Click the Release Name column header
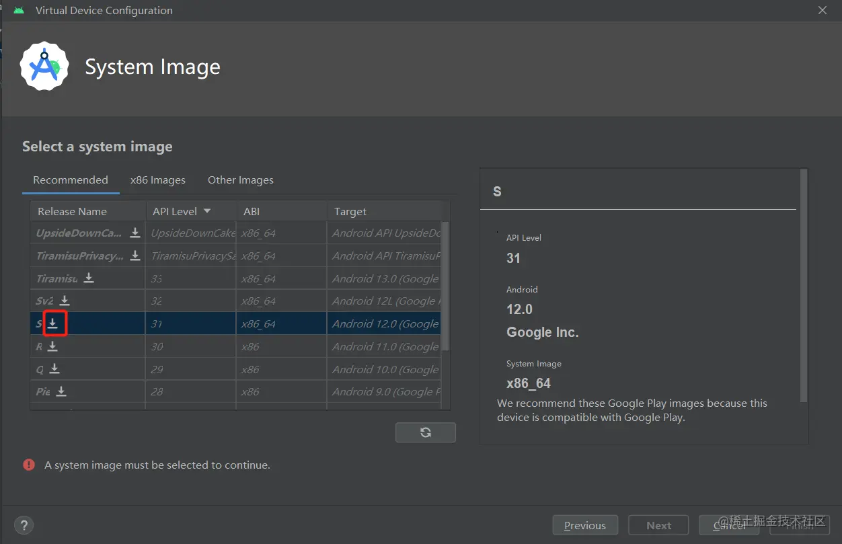Viewport: 842px width, 544px height. tap(72, 211)
